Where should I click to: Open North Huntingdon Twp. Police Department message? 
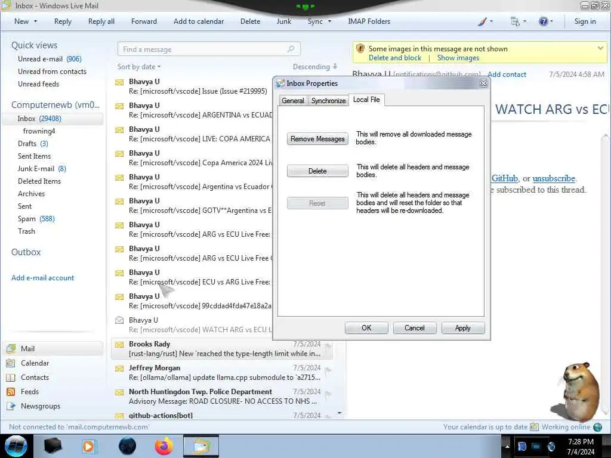223,396
